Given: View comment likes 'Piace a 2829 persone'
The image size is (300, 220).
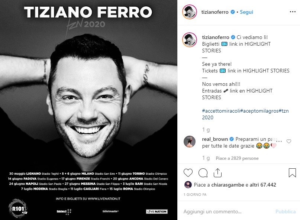Looking at the screenshot, I should (237, 158).
